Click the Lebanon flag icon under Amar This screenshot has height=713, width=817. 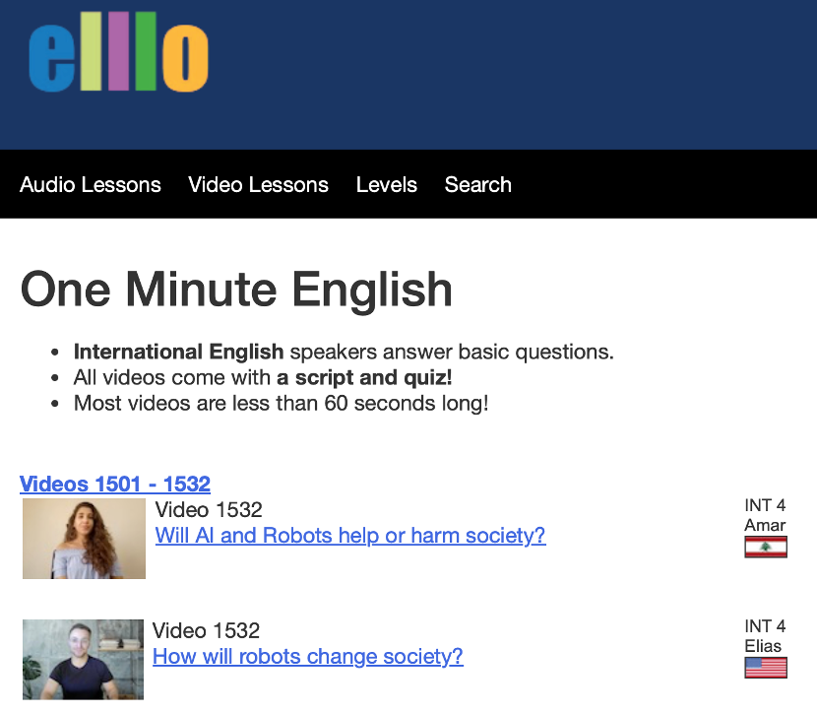pyautogui.click(x=766, y=548)
